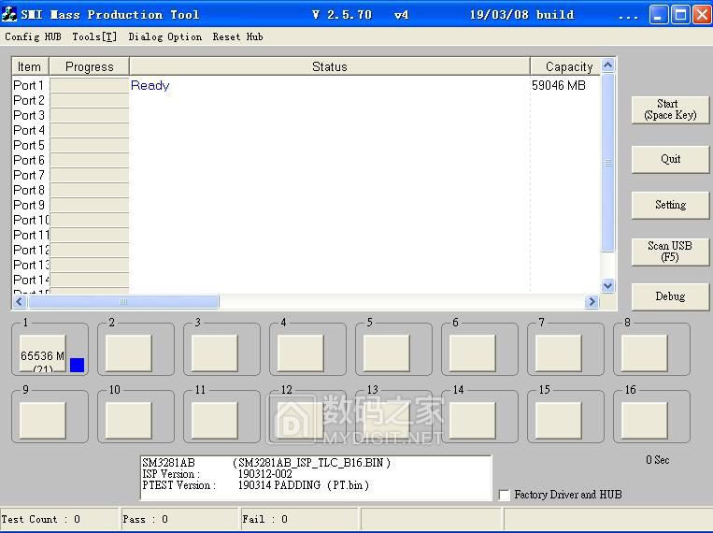The width and height of the screenshot is (713, 533).
Task: Click the Reset Hub menu item
Action: (x=237, y=36)
